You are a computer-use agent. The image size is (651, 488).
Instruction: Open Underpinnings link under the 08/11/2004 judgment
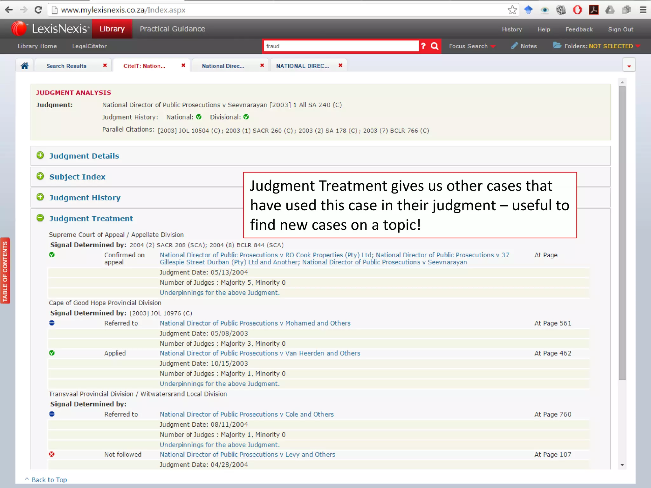[x=220, y=445]
